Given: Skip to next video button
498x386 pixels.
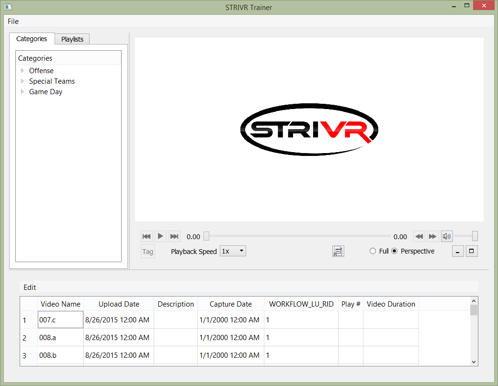Looking at the screenshot, I should (x=174, y=236).
